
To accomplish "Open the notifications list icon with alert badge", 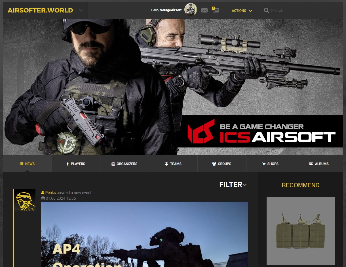I will 215,10.
